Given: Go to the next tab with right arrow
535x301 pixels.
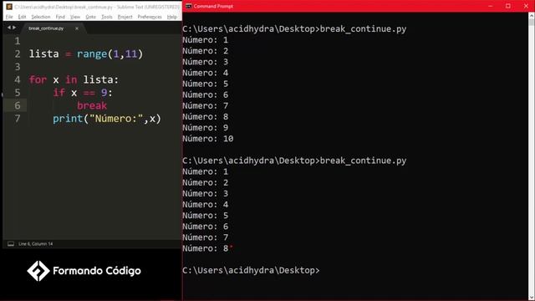Looking at the screenshot, I should coord(14,28).
